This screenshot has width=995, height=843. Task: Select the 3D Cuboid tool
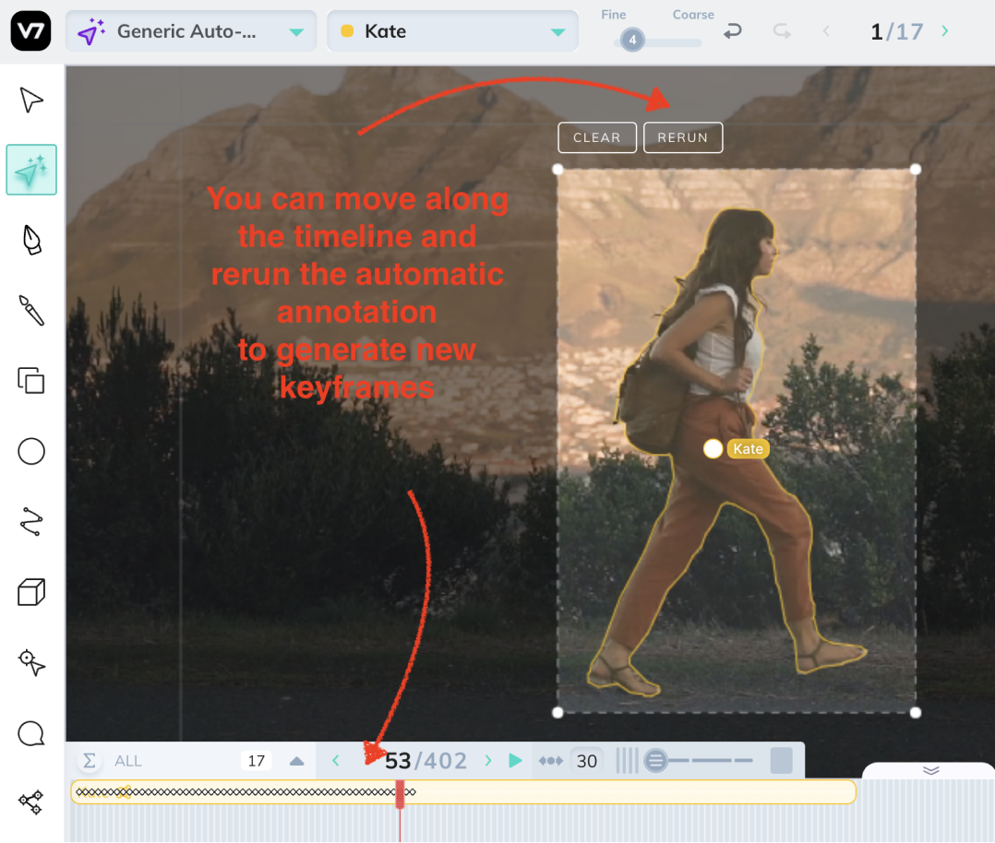click(x=30, y=591)
